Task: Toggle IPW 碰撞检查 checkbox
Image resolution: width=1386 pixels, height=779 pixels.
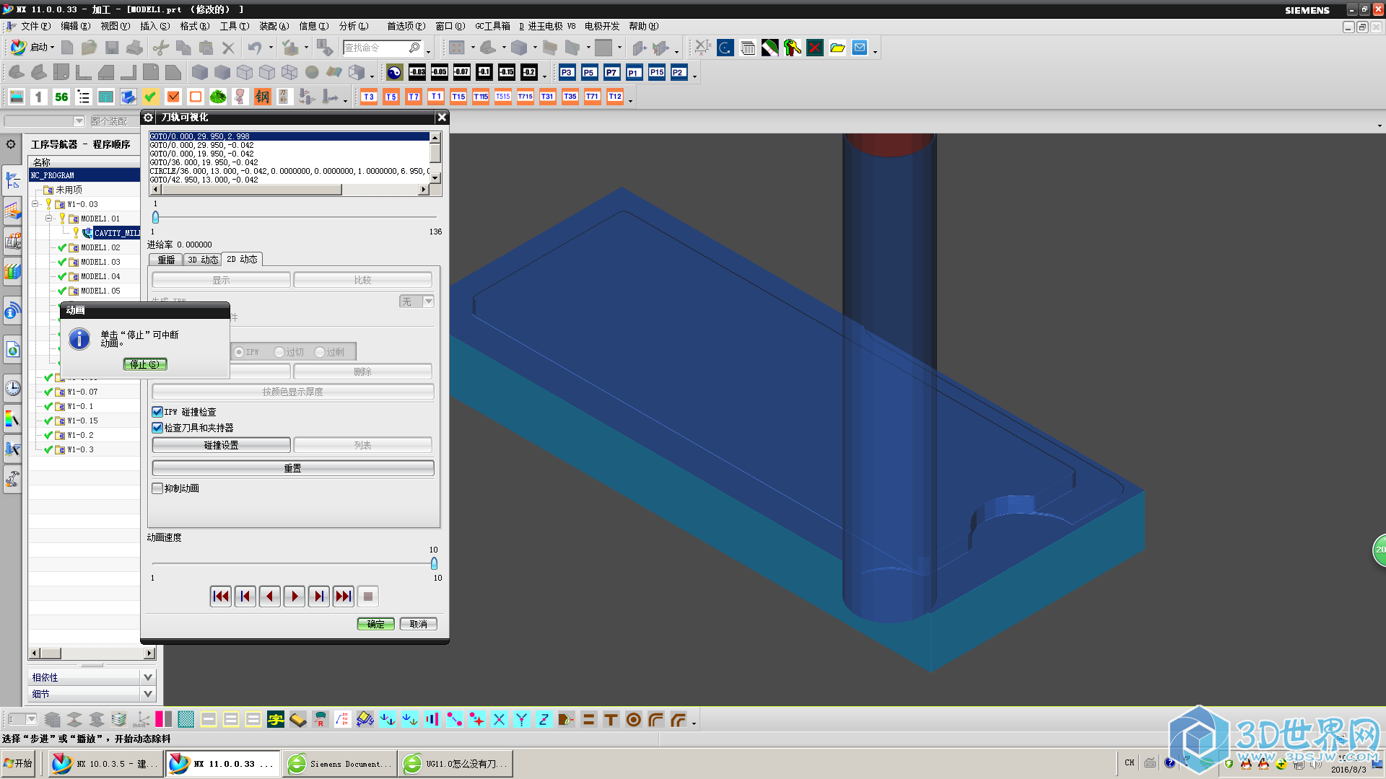Action: click(157, 412)
